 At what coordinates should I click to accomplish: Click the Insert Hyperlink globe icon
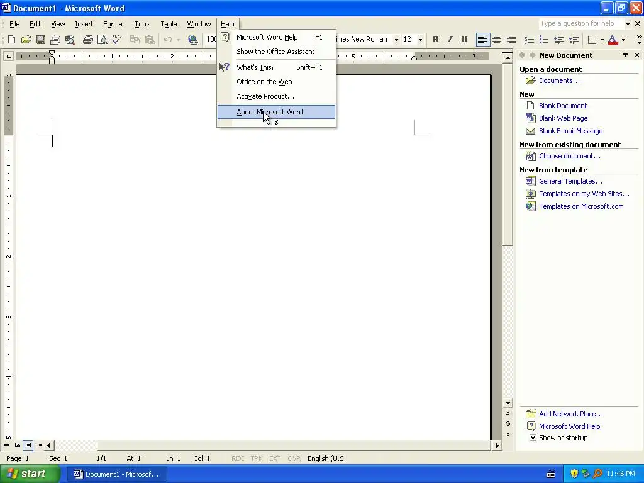193,40
